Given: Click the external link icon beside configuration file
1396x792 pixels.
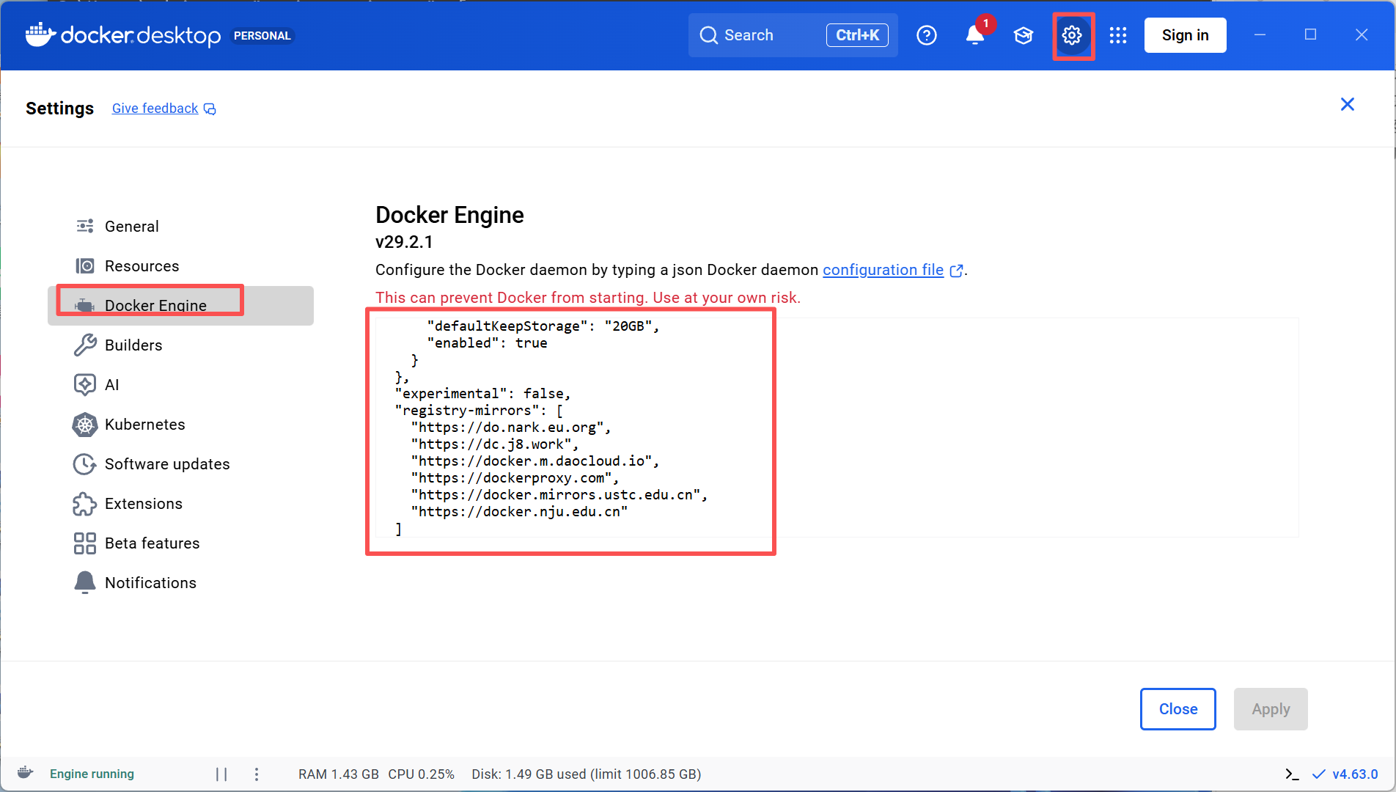Looking at the screenshot, I should (x=956, y=271).
